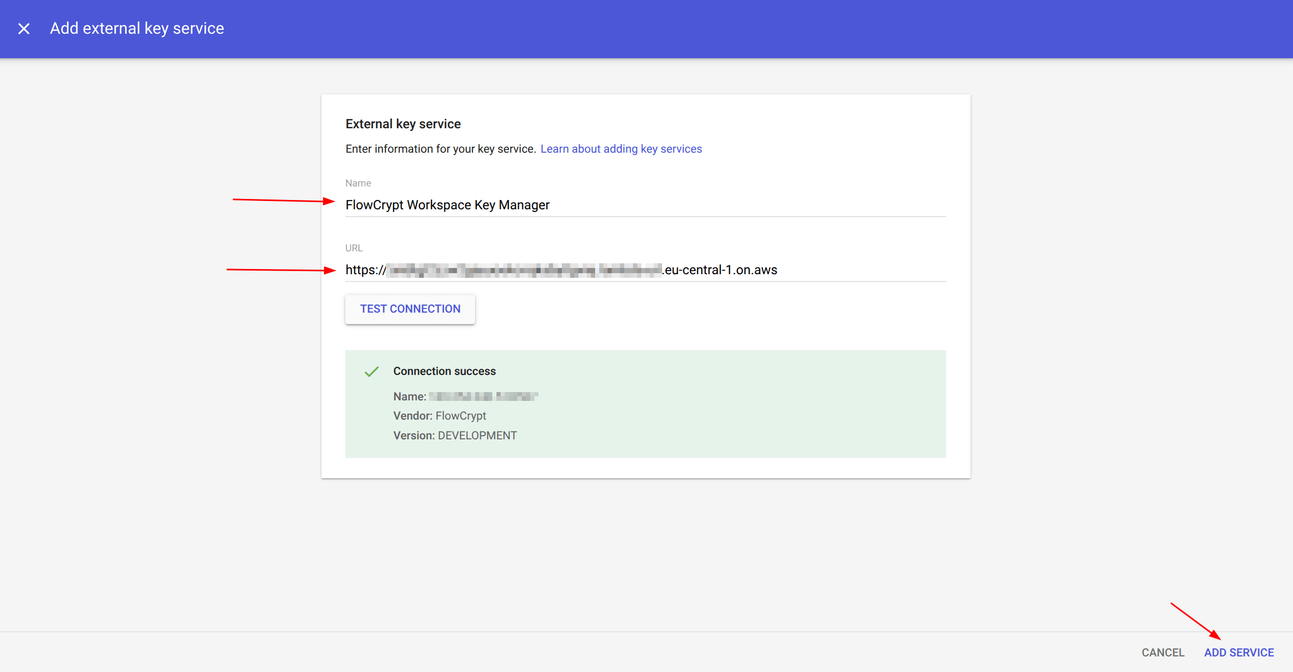Click the green connection success checkmark

click(372, 371)
